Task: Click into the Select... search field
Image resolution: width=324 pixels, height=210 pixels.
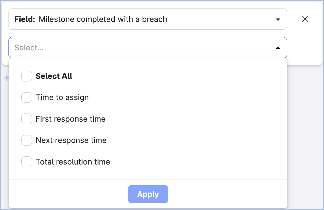Action: click(x=141, y=48)
